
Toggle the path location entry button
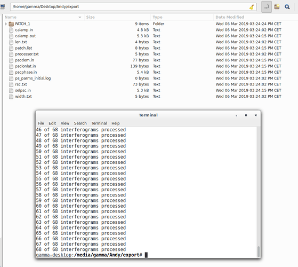point(267,7)
